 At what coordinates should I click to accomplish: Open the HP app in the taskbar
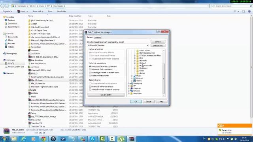(53, 138)
